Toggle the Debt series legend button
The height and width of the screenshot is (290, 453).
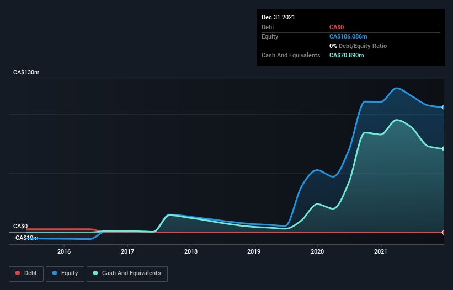[26, 273]
